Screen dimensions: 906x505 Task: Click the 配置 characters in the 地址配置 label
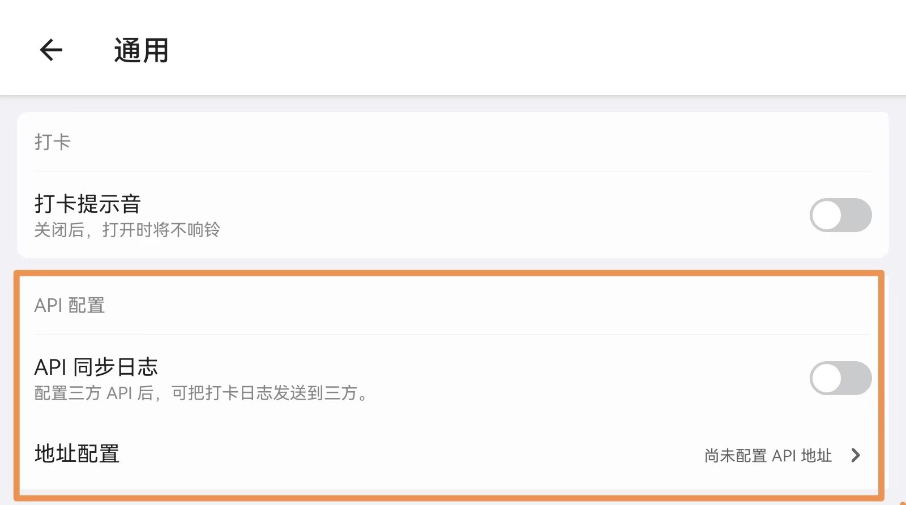(98, 454)
